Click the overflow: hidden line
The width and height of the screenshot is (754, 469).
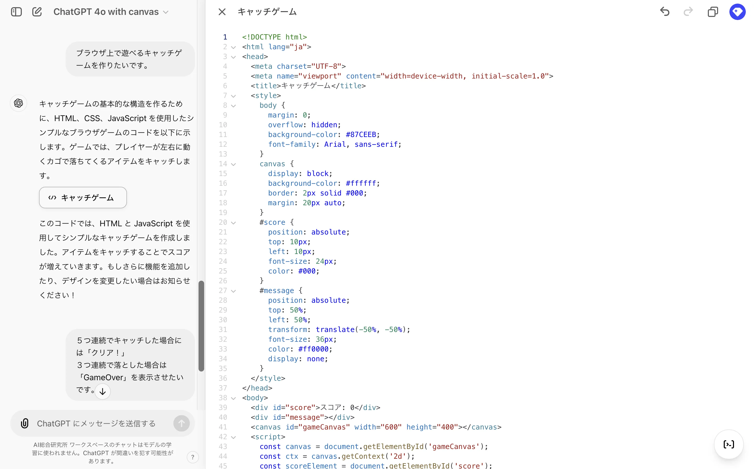click(x=304, y=125)
